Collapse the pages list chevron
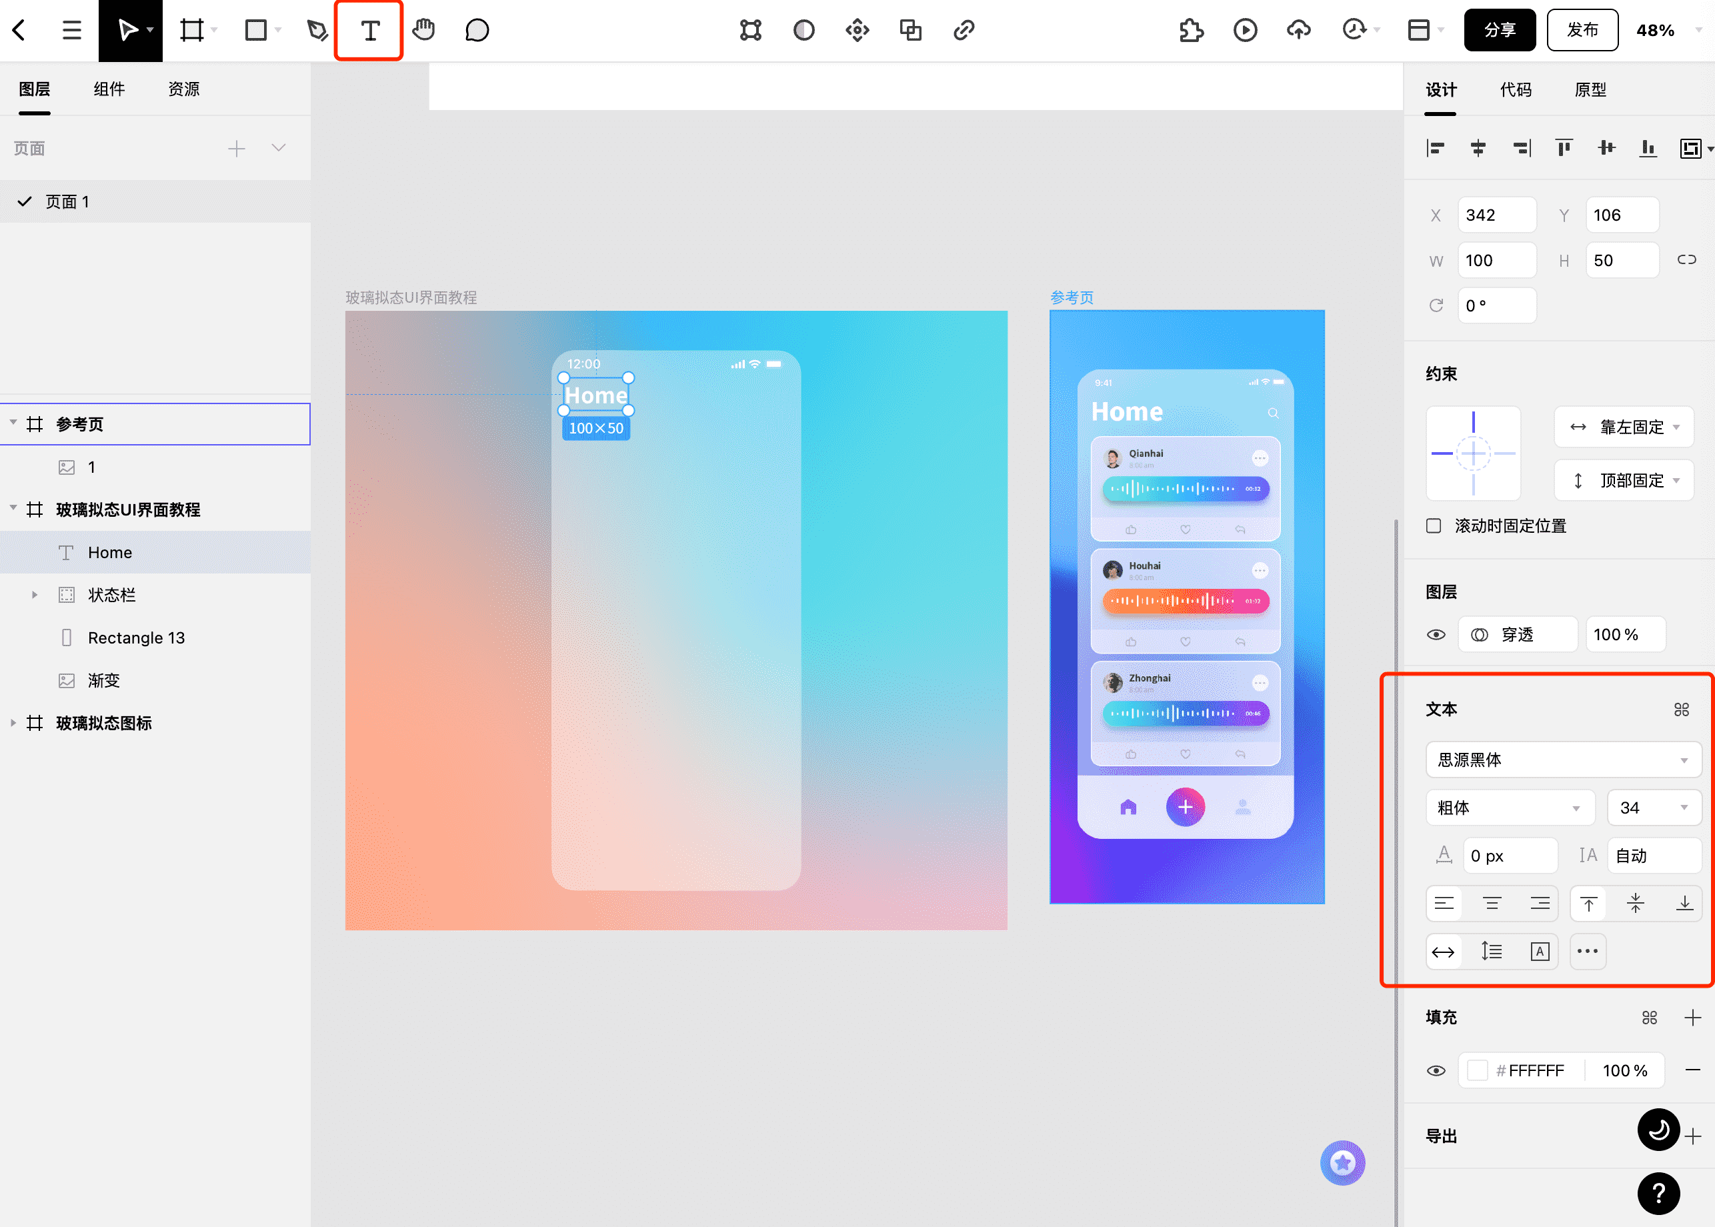The width and height of the screenshot is (1715, 1227). coord(279,148)
